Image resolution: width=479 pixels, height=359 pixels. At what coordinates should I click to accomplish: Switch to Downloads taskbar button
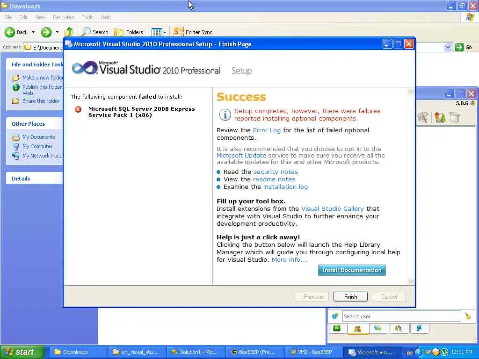click(x=78, y=352)
